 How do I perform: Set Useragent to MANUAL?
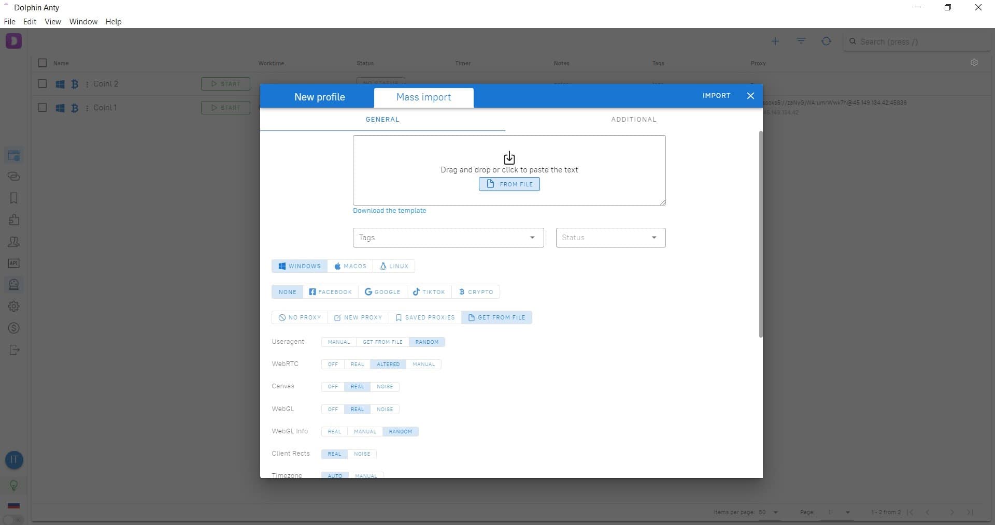tap(339, 342)
